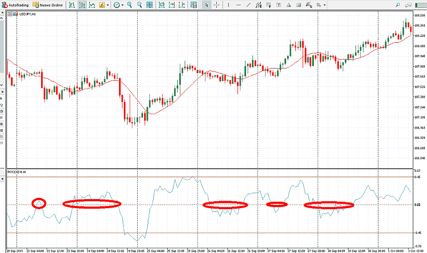Screen dimensions: 427x253
Task: Click the ROC(12) indicator label
Action: pyautogui.click(x=17, y=172)
